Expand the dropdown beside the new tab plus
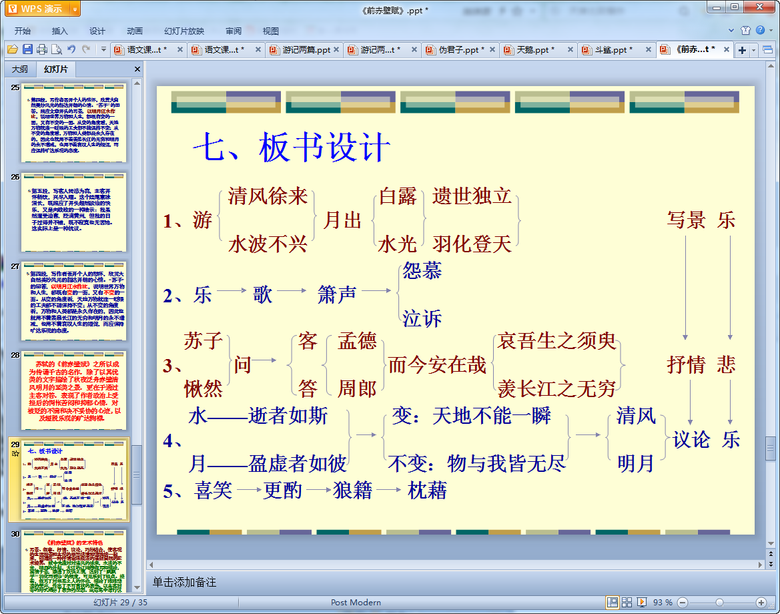 coord(753,50)
